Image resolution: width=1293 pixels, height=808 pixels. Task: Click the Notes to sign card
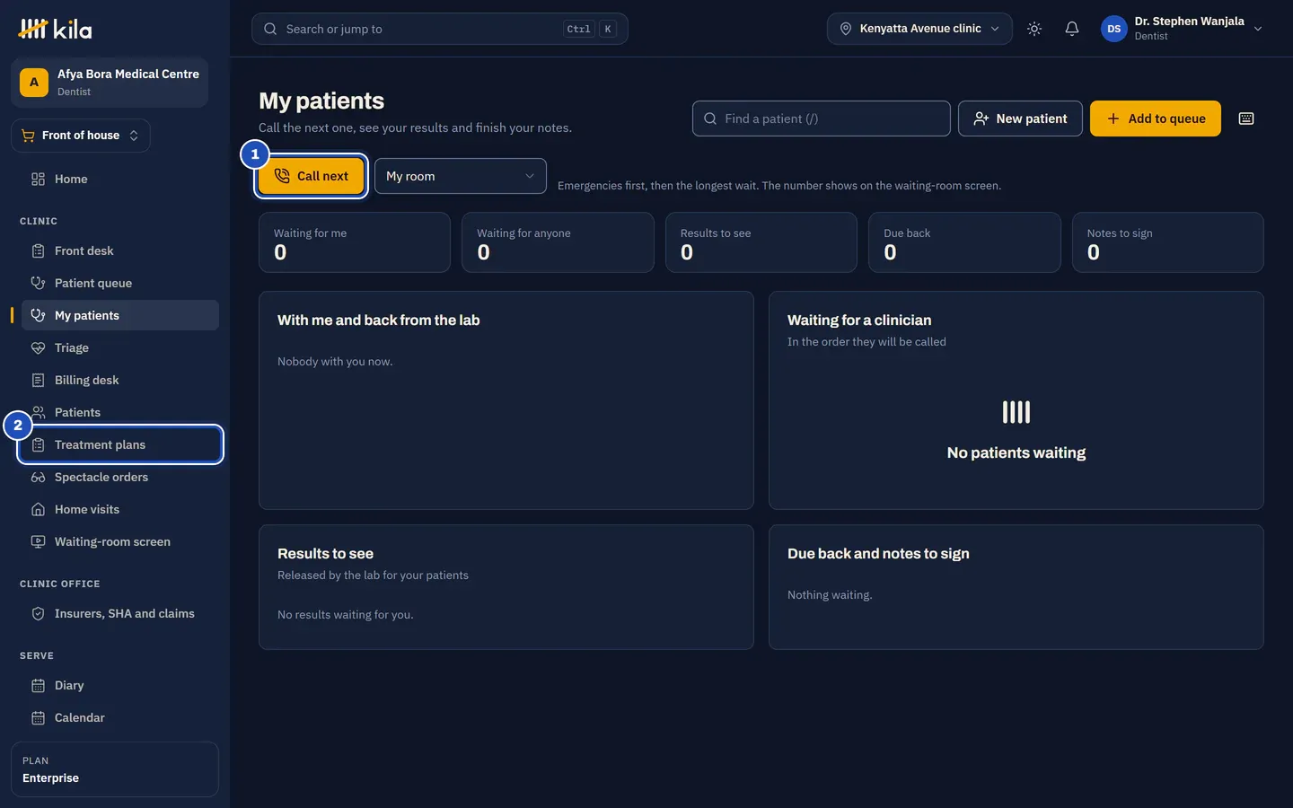[1168, 242]
